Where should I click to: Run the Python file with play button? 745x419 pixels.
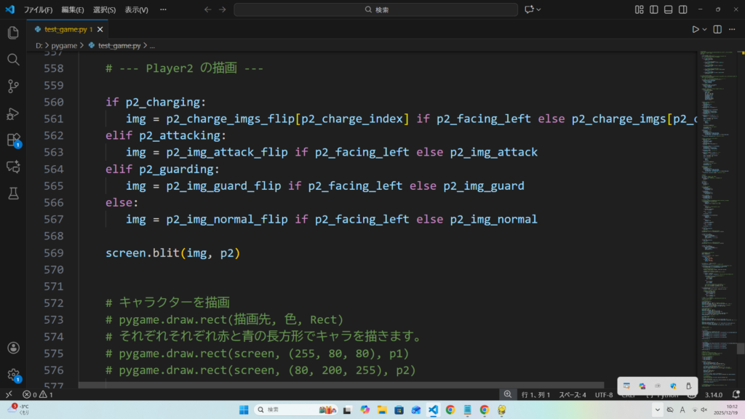point(696,29)
